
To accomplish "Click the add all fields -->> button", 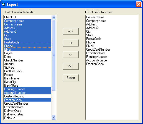I will [x=71, y=31].
